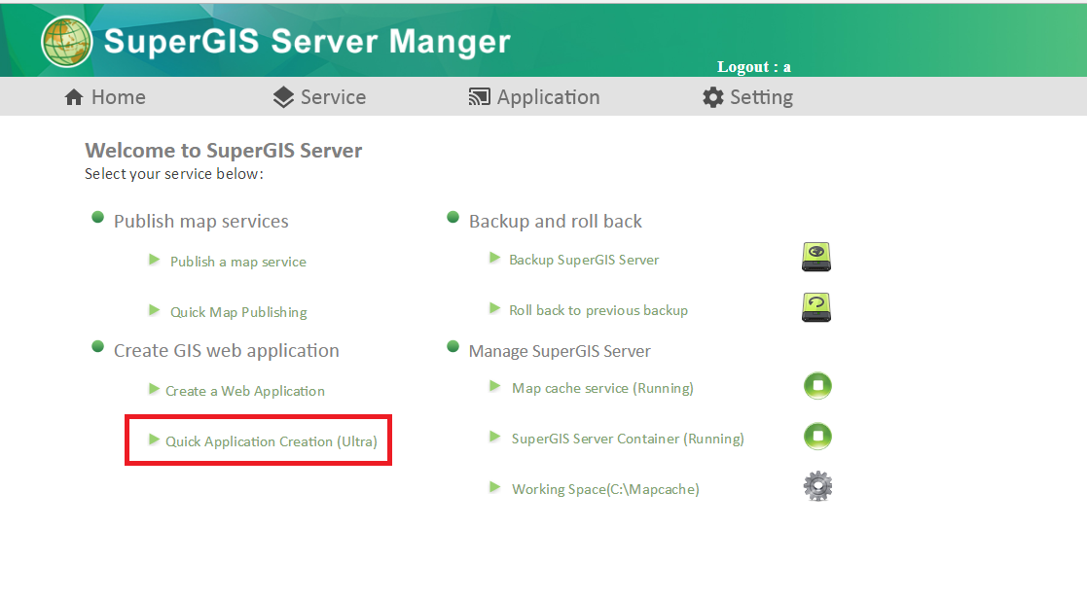Click Map cache service (Running) link
The image size is (1087, 598).
pyautogui.click(x=602, y=389)
